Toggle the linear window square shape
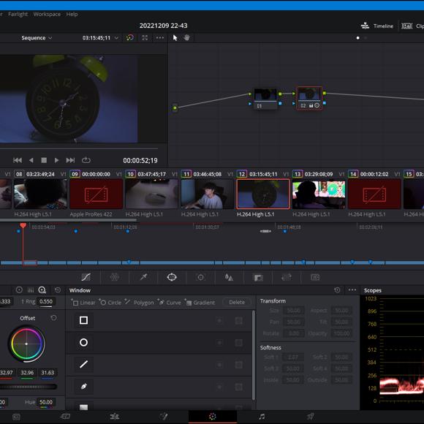The width and height of the screenshot is (424, 424). click(83, 320)
